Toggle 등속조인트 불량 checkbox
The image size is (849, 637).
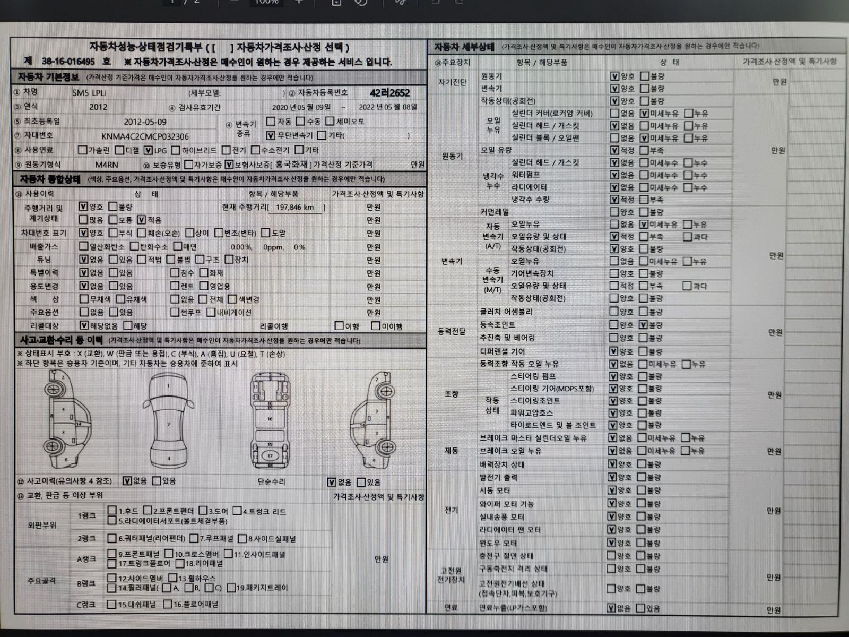(x=643, y=325)
